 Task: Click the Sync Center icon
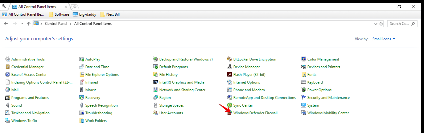230,105
